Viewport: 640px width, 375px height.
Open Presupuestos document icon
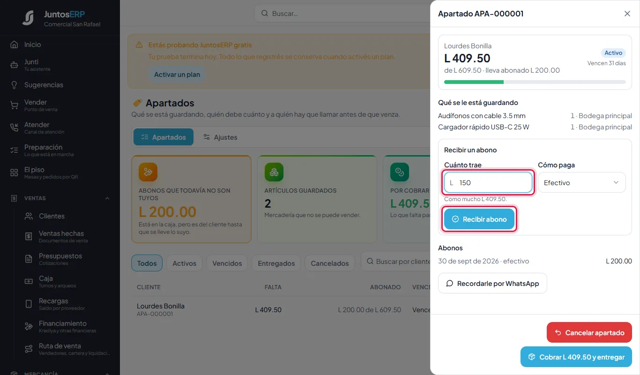[x=29, y=259]
